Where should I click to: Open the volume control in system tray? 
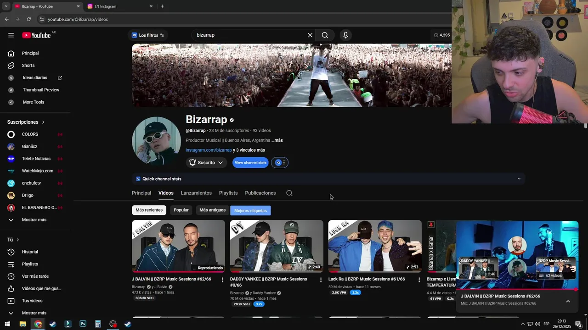pos(537,324)
